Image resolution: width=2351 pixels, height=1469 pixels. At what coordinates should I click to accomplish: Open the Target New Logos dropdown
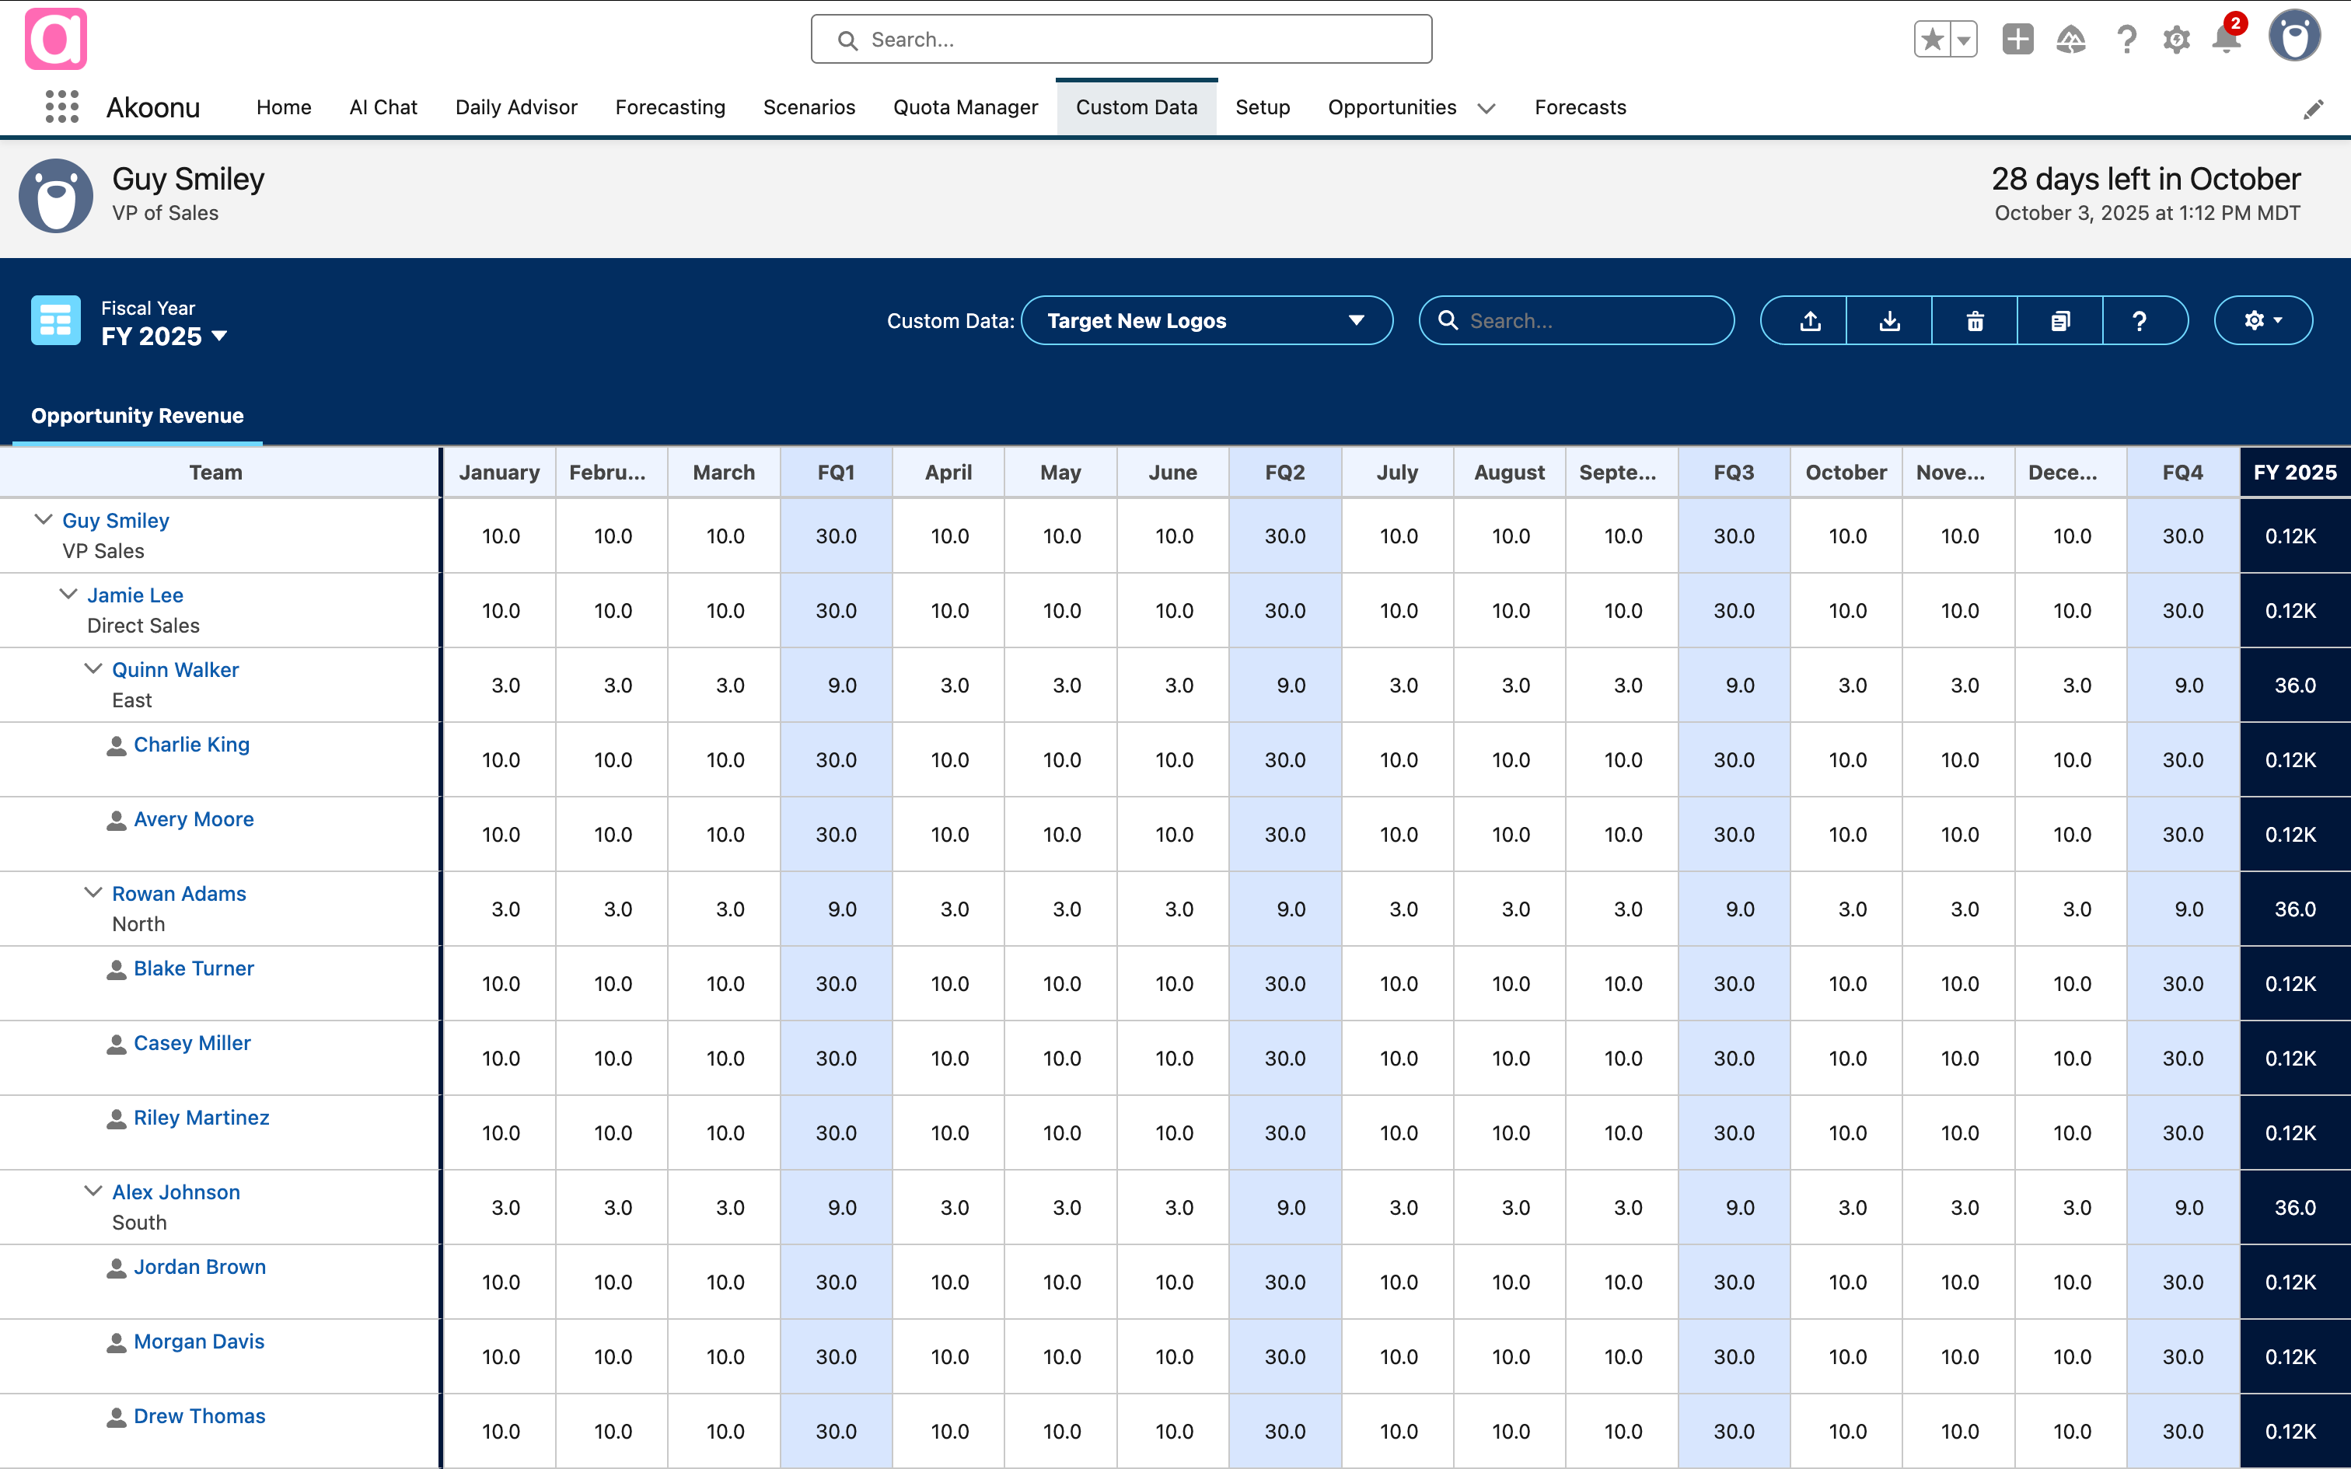point(1207,320)
